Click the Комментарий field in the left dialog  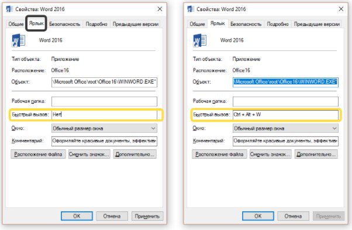104,141
